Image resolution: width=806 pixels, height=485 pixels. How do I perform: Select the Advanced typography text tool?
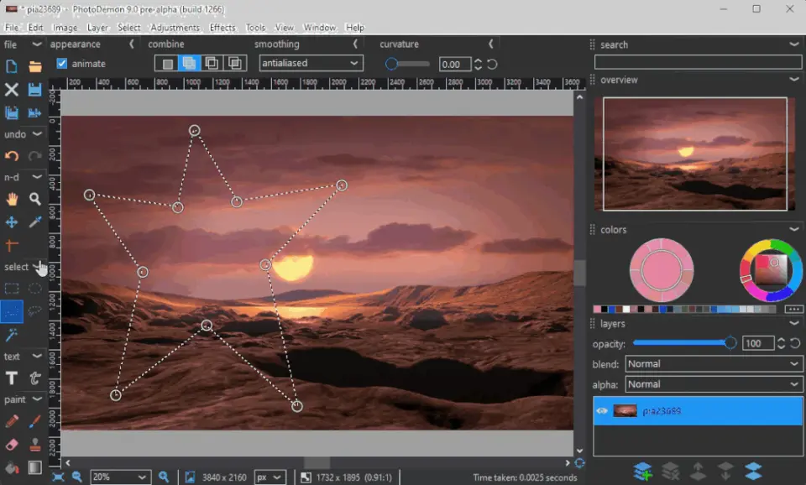[x=35, y=378]
